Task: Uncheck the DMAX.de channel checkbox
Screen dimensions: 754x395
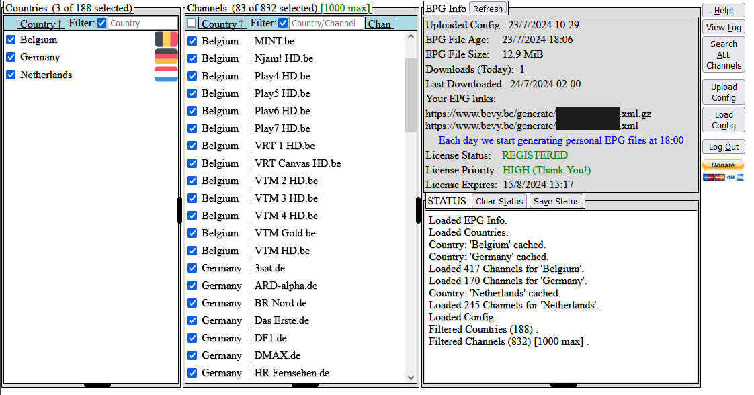Action: (192, 355)
